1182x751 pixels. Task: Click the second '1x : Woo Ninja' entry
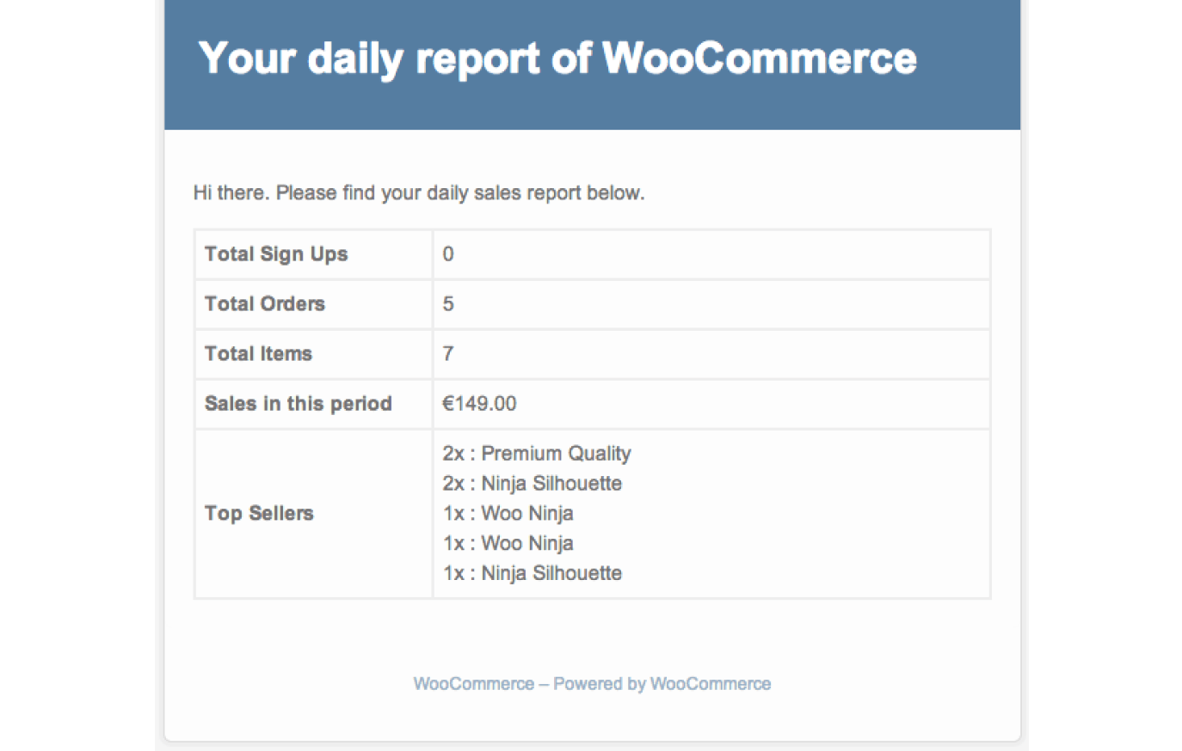[x=508, y=544]
